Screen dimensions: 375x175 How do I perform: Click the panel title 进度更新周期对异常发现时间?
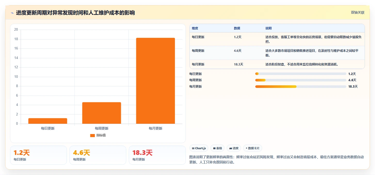pyautogui.click(x=75, y=13)
